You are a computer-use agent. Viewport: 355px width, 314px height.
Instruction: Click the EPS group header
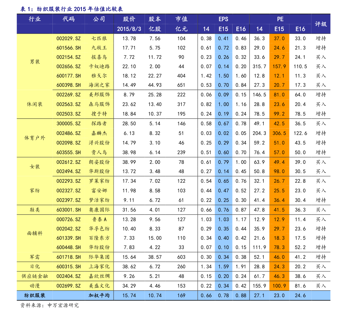[x=224, y=19]
